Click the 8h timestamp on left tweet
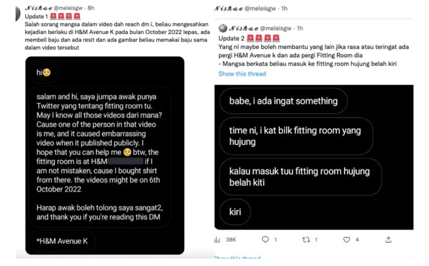This screenshot has width=429, height=266. coord(91,8)
